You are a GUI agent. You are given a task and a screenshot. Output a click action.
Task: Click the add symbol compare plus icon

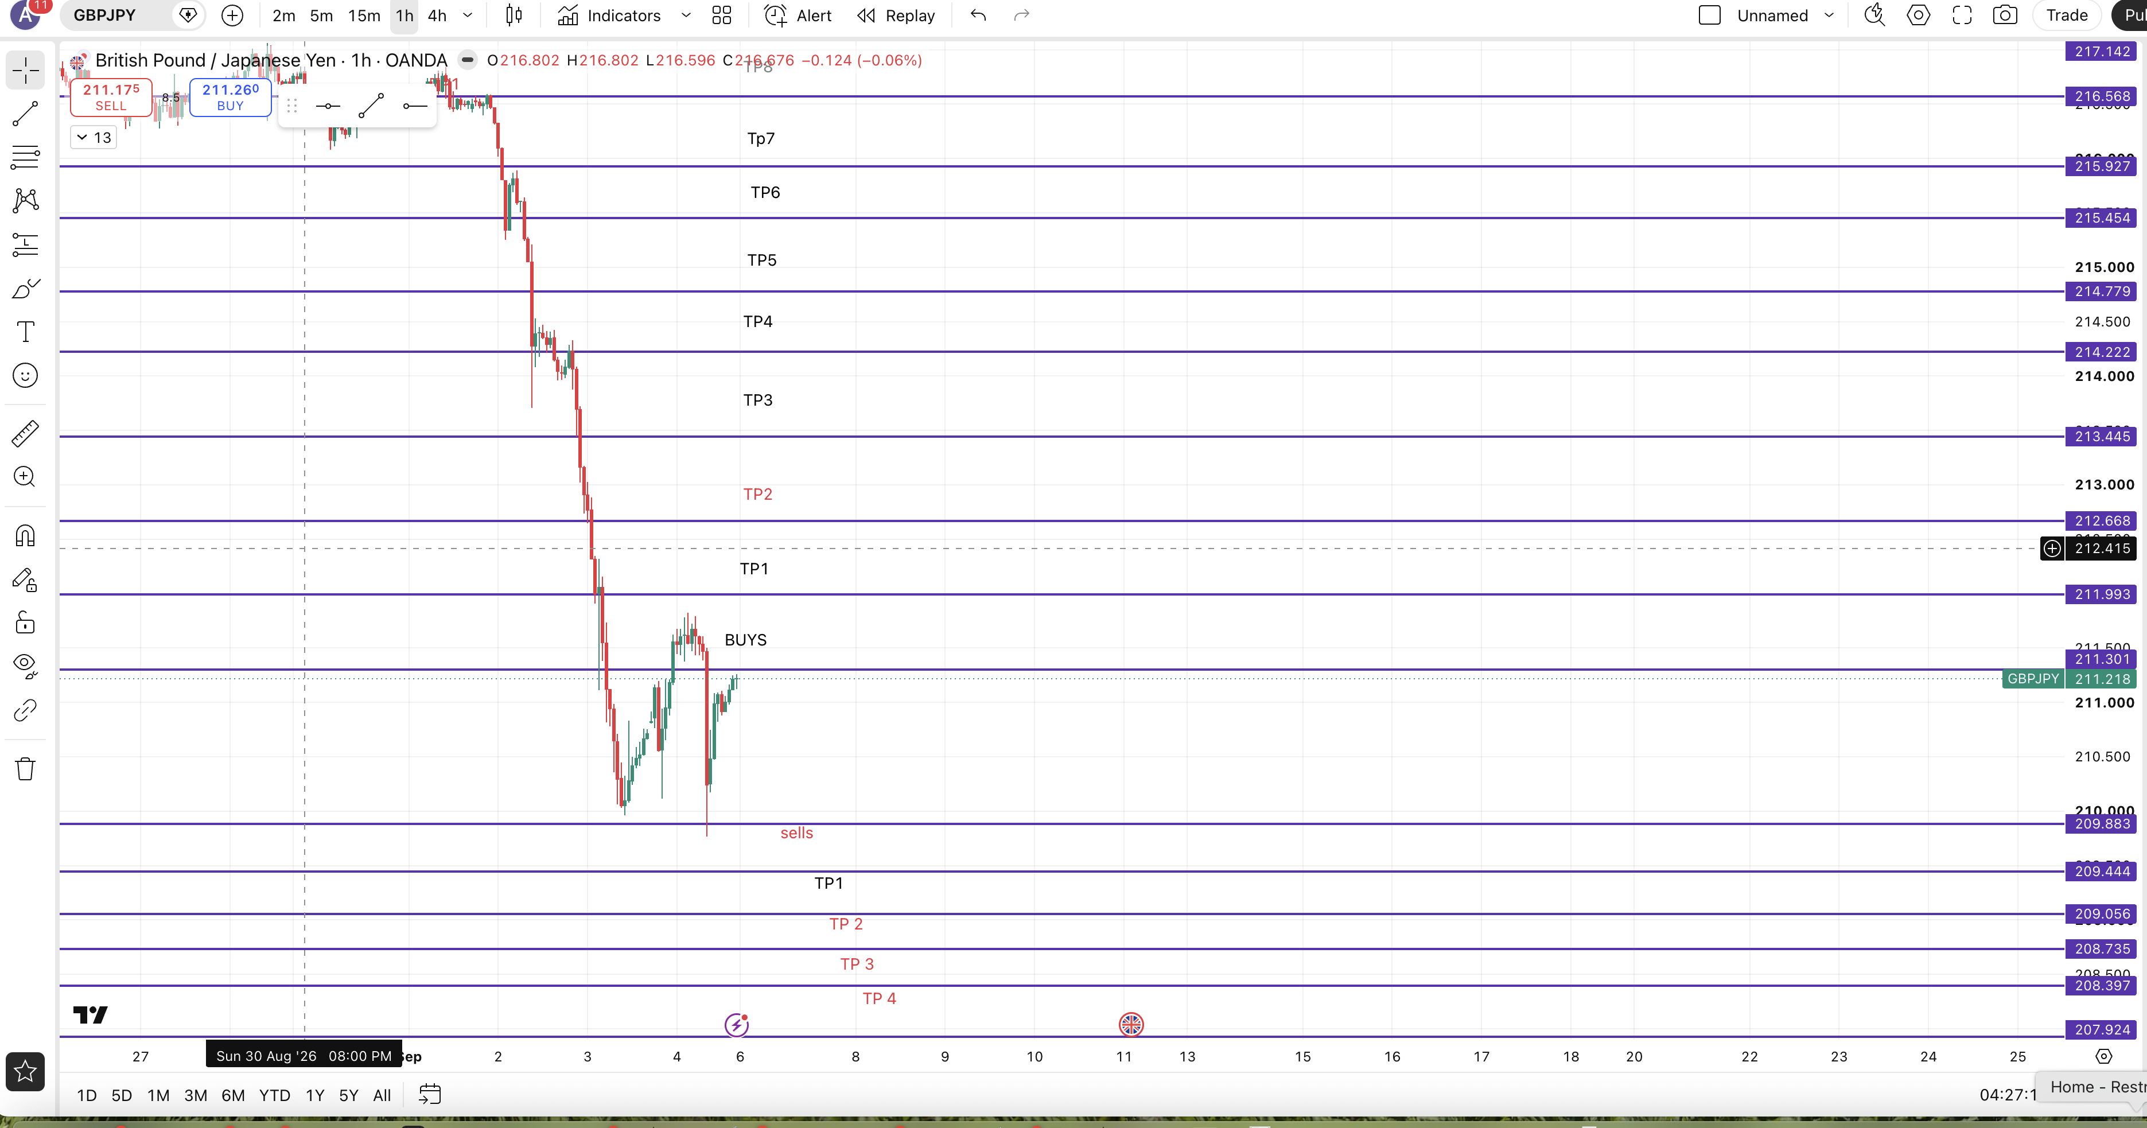click(x=232, y=15)
